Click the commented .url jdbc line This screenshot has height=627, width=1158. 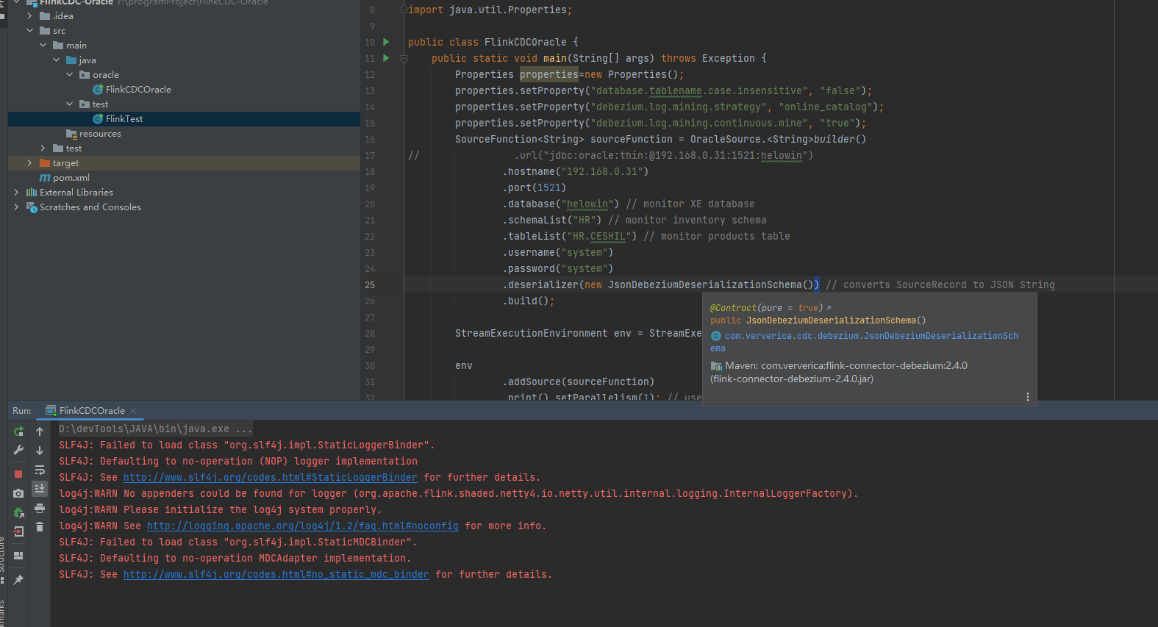point(664,156)
